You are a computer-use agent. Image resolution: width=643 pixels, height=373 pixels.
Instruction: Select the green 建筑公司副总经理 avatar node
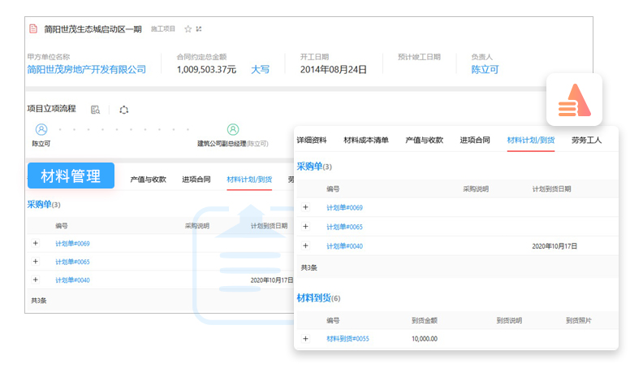[233, 129]
